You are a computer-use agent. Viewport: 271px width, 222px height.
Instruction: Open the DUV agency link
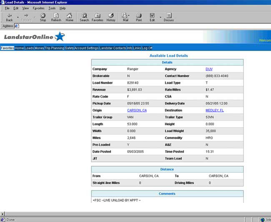click(209, 69)
